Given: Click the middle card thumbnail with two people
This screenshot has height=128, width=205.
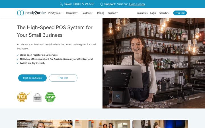Looking at the screenshot, I should click(x=102, y=124).
